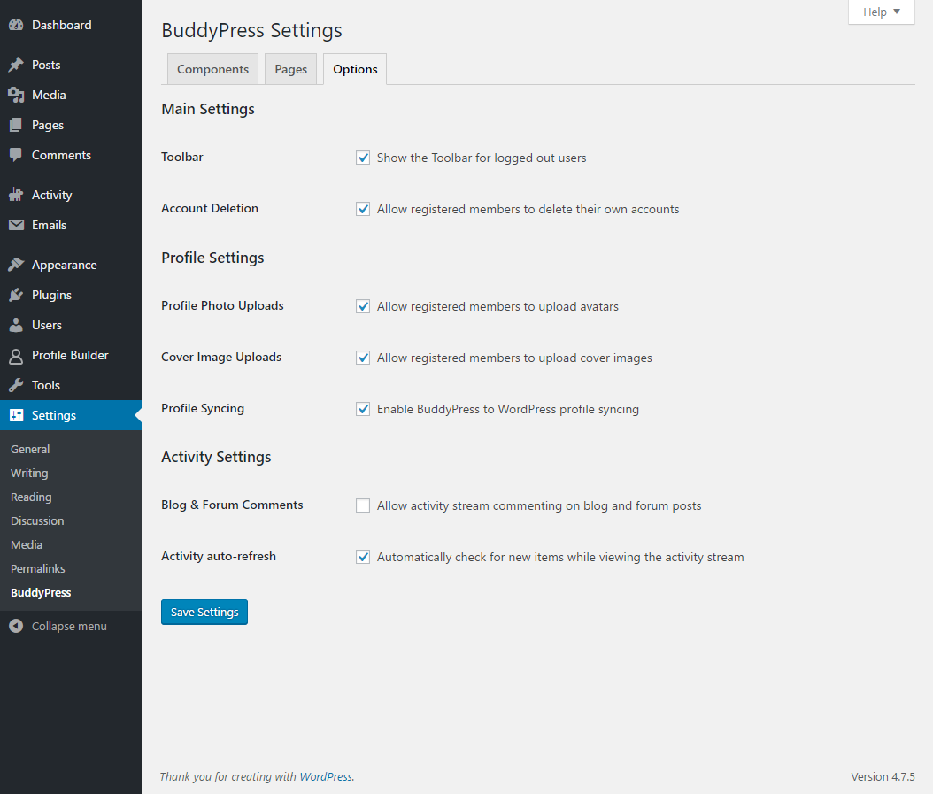Click the Settings sliders icon
Viewport: 933px width, 794px height.
tap(16, 415)
